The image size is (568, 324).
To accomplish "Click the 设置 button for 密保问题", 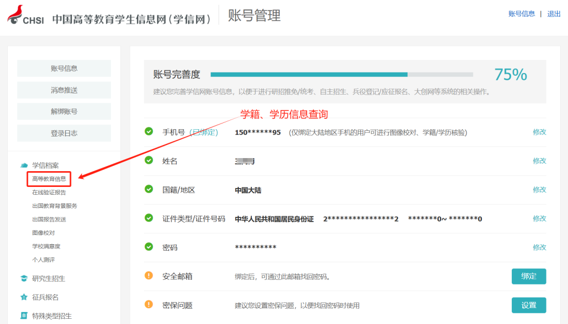I will pos(529,305).
